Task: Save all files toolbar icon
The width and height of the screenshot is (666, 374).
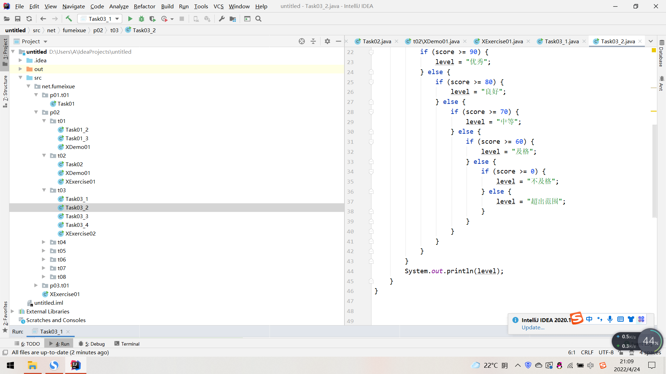Action: click(18, 19)
